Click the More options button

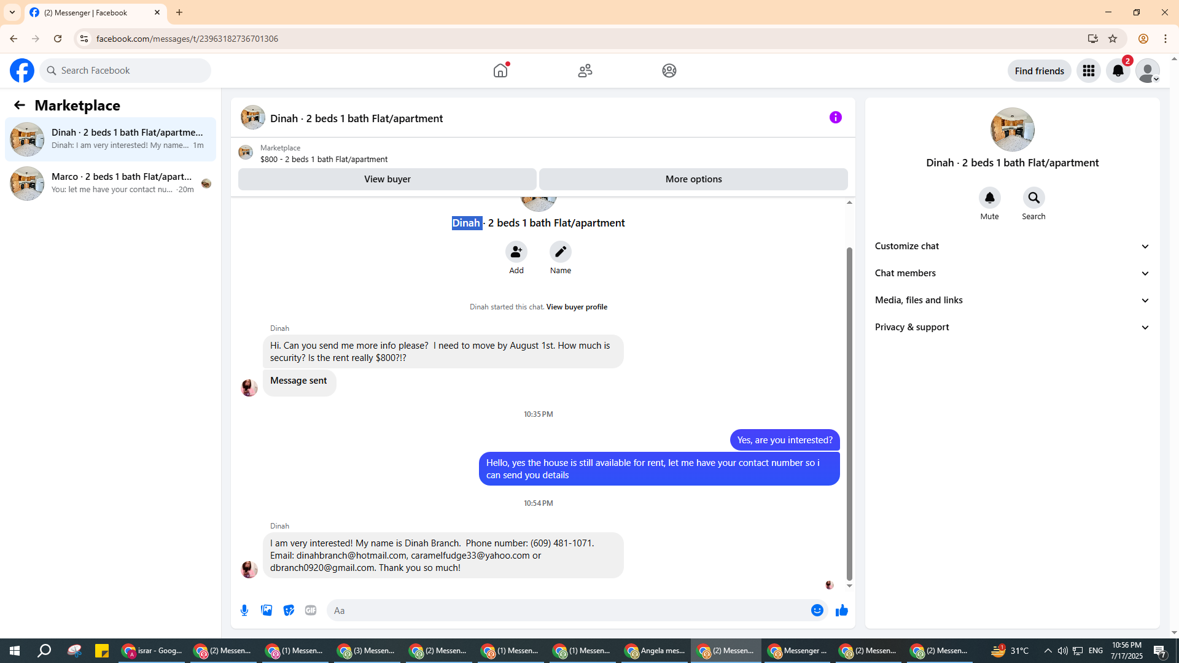point(693,179)
